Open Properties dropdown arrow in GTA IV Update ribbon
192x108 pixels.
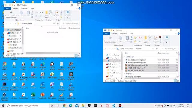(57, 17)
